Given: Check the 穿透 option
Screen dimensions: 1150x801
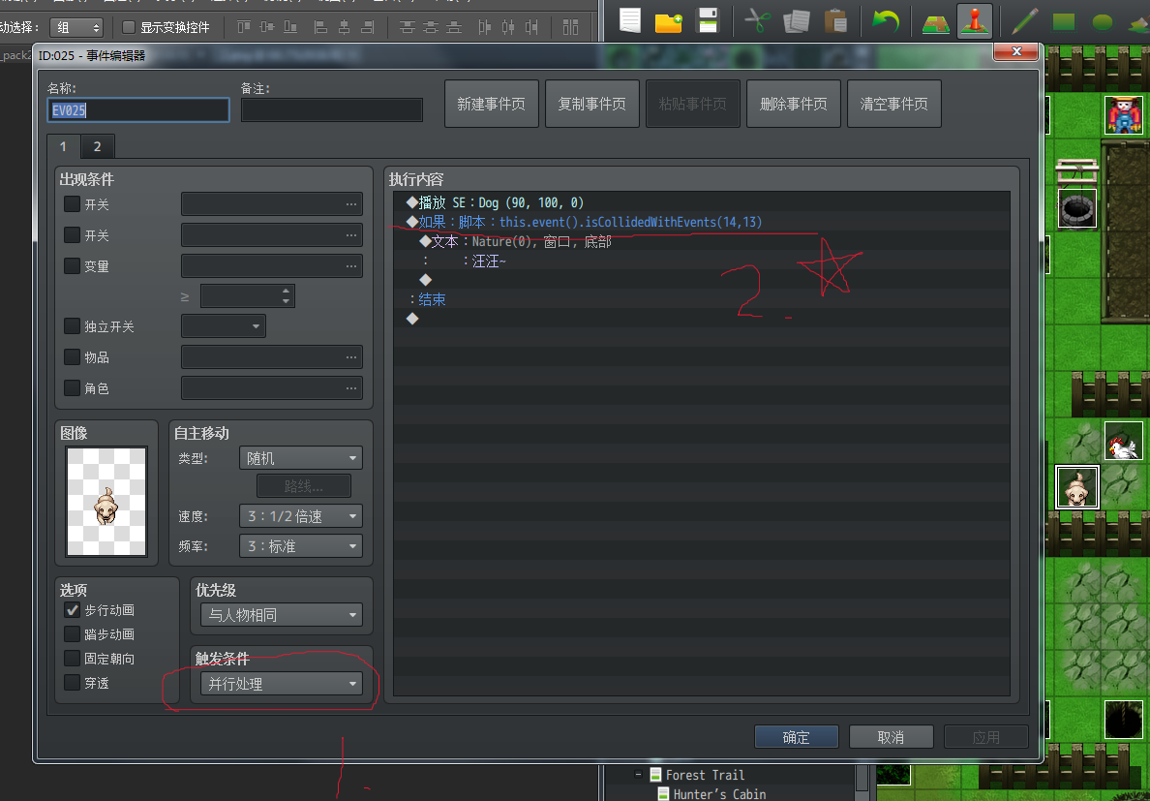Looking at the screenshot, I should [72, 682].
